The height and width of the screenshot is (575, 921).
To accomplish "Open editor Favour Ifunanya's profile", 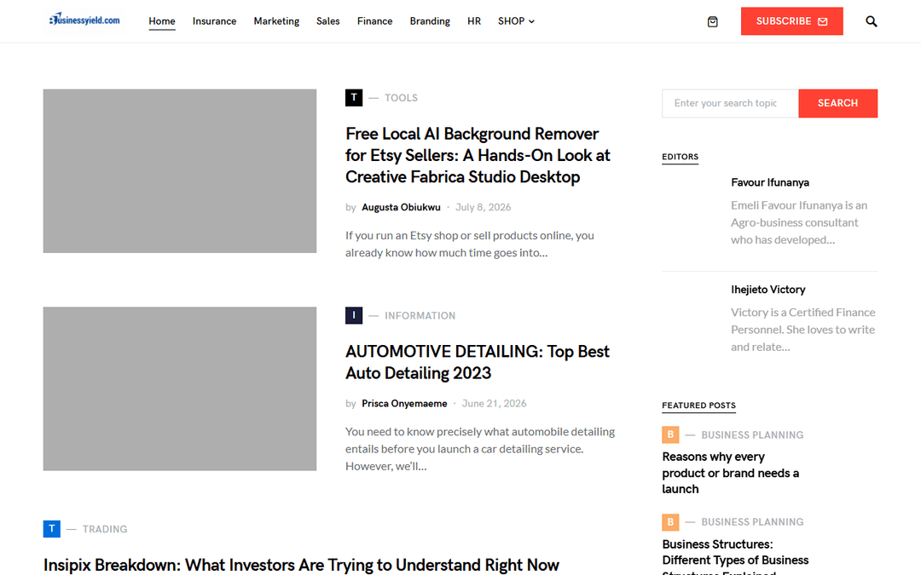I will (x=770, y=182).
